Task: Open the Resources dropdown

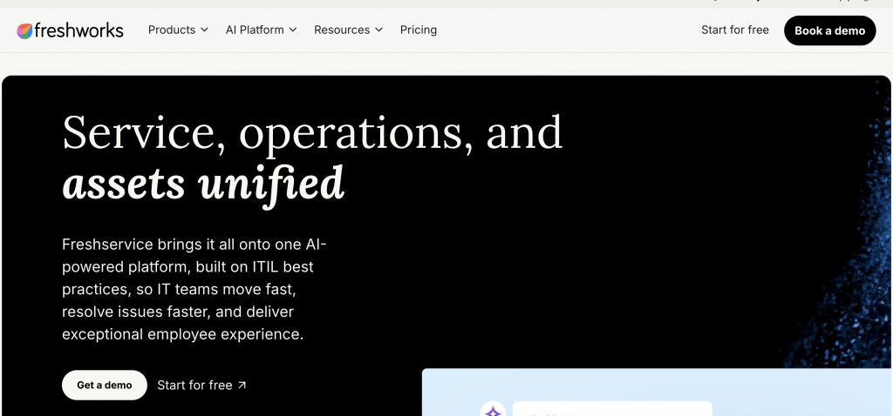Action: (x=349, y=30)
